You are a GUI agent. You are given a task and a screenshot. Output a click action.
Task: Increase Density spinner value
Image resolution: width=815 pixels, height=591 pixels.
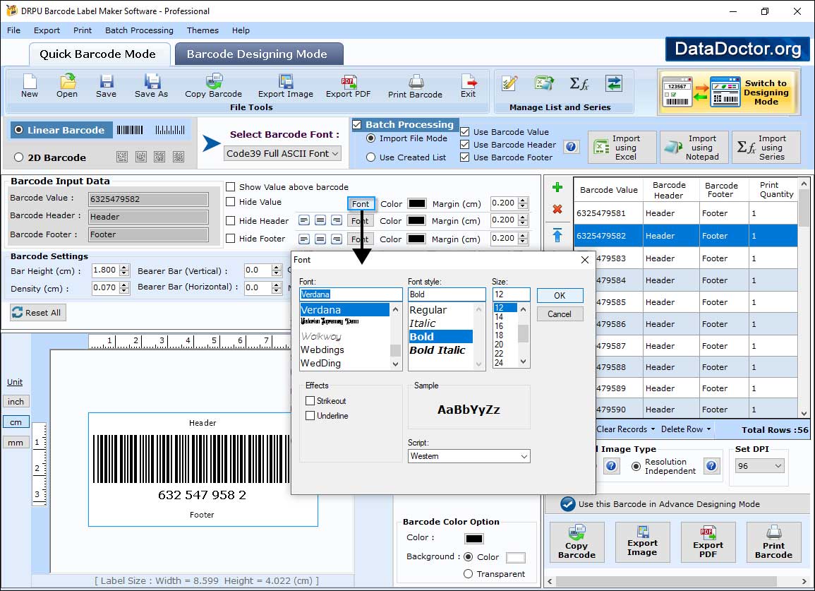(123, 285)
